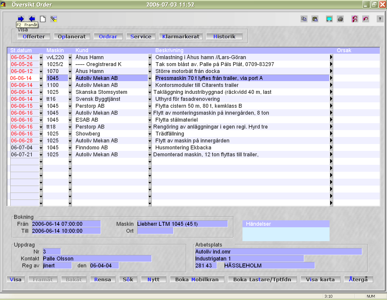
Task: Open map with Visa karta button
Action: pyautogui.click(x=320, y=279)
